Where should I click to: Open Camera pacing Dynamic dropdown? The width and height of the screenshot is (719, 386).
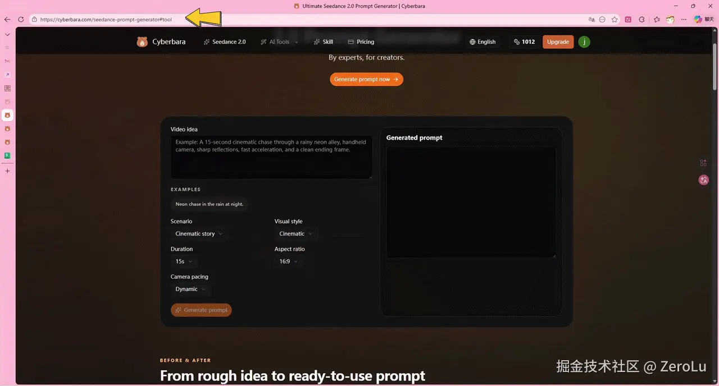[x=190, y=289]
